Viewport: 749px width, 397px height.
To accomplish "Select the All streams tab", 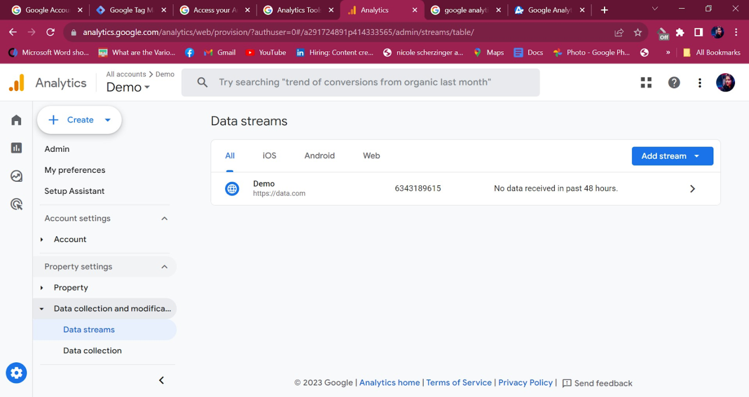I will pos(230,156).
